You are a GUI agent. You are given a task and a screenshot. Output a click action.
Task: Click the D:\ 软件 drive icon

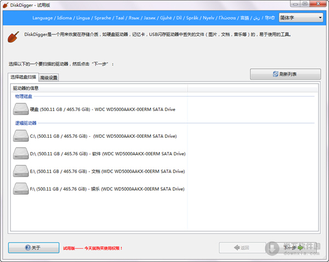(x=21, y=153)
